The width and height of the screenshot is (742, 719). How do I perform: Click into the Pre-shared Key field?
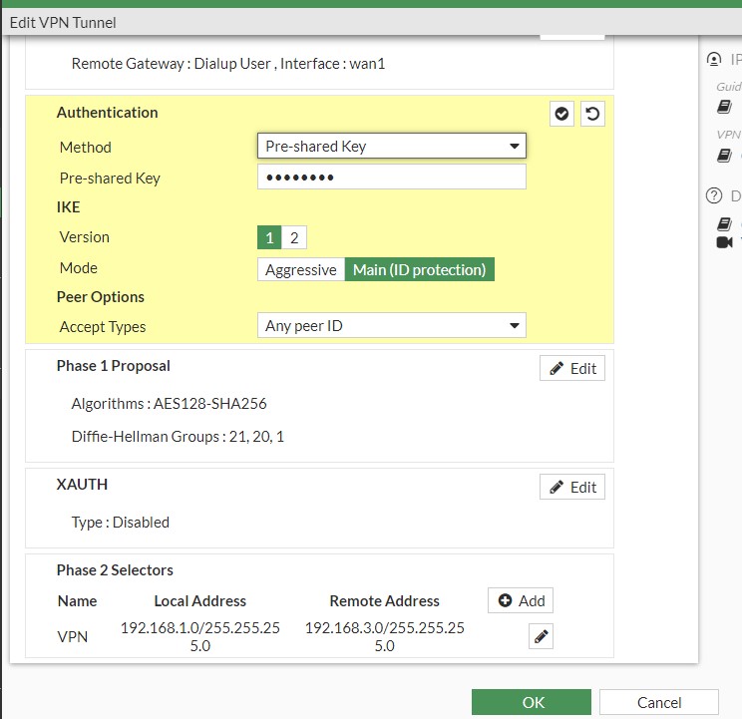[392, 178]
